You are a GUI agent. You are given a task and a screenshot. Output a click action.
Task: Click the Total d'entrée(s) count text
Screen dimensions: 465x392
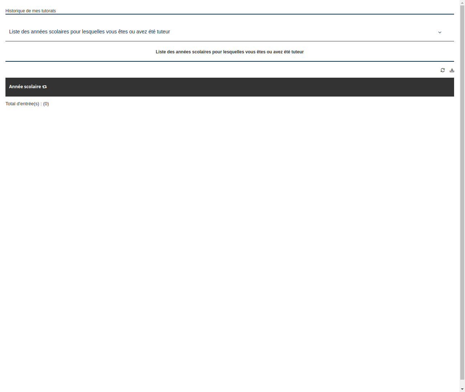tap(27, 104)
